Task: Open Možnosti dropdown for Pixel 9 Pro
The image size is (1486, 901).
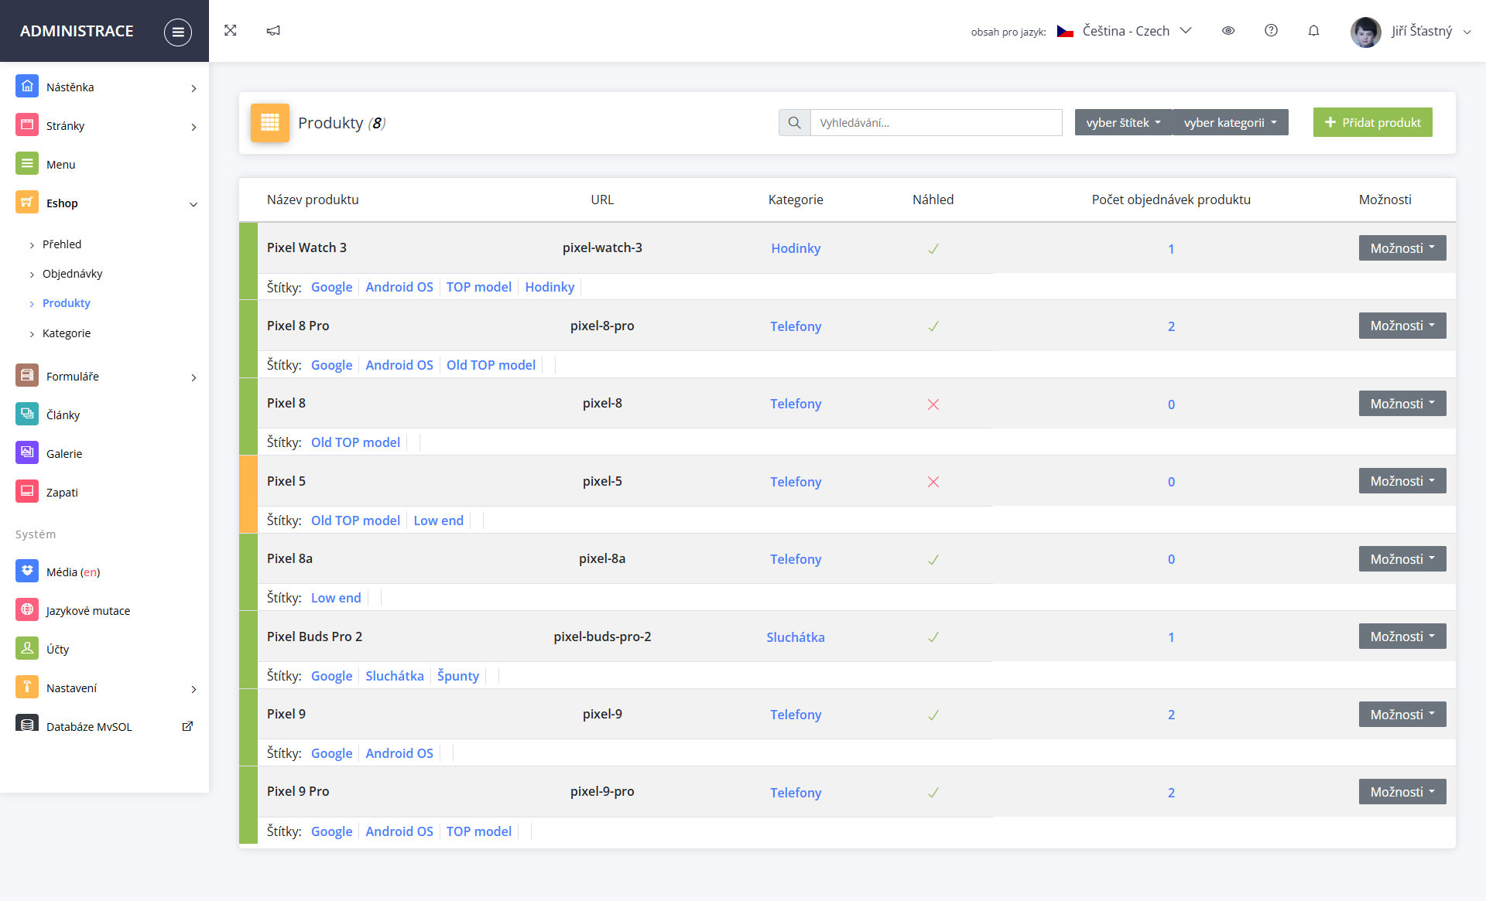Action: tap(1402, 792)
